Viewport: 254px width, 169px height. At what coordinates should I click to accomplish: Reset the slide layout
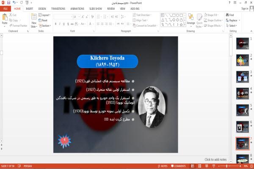(43, 20)
